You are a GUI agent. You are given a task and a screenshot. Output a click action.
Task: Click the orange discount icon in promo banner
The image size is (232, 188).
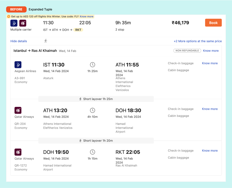coord(9,16)
